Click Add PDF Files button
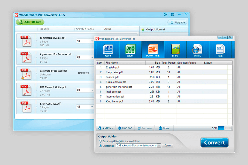Viewport: 248px width, 165px height. (30, 22)
